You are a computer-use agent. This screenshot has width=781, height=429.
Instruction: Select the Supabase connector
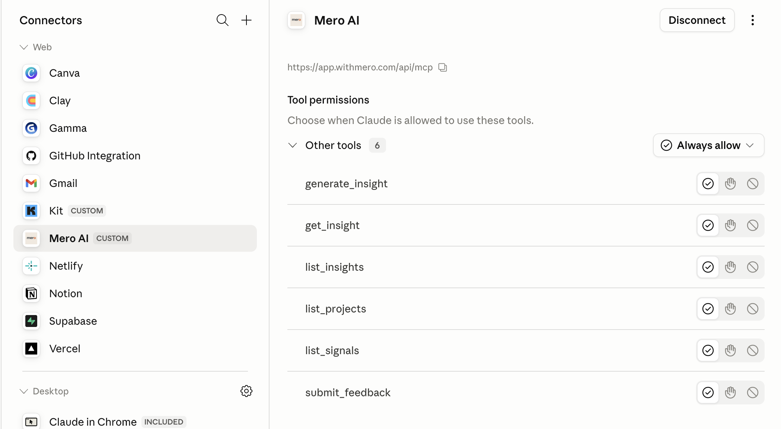click(x=135, y=321)
